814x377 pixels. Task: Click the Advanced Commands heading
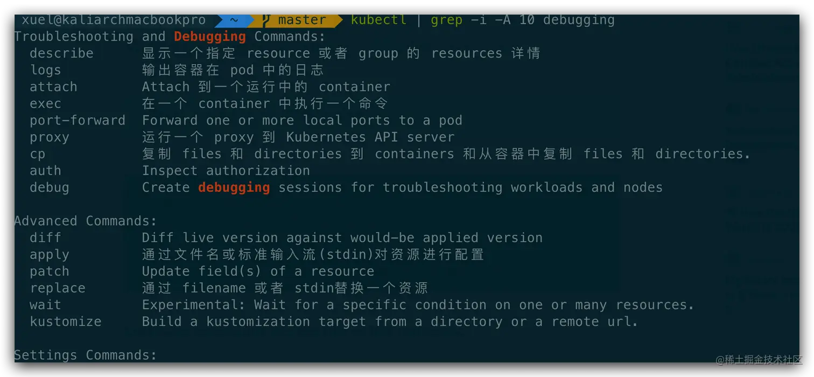[x=86, y=221]
